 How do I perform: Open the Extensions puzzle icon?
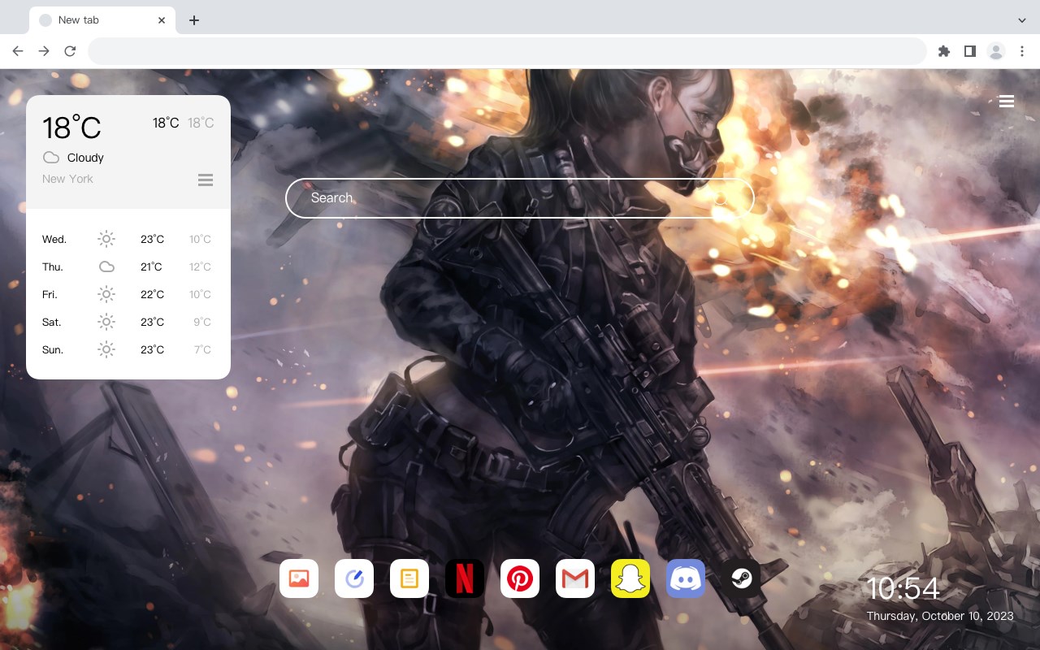[x=943, y=51]
